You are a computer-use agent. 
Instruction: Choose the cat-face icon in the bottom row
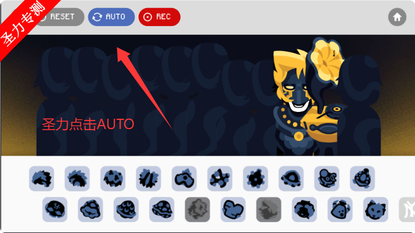coord(376,210)
